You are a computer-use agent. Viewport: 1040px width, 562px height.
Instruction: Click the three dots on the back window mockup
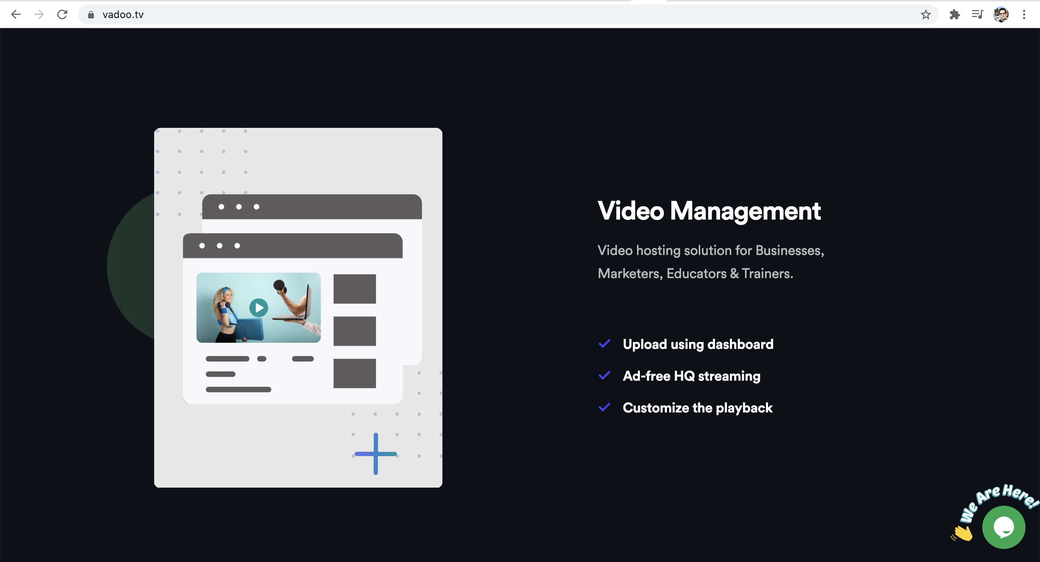click(x=239, y=207)
